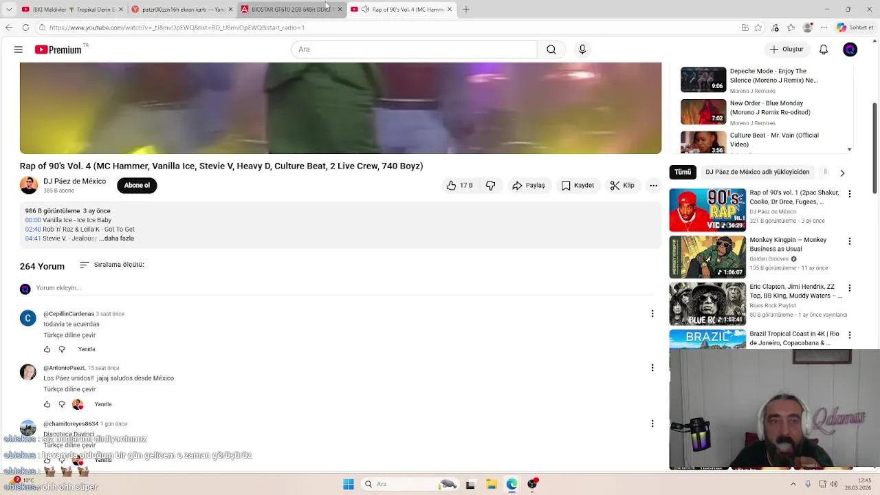Jump to the 02:40 timestamp
This screenshot has height=495, width=880.
click(33, 230)
